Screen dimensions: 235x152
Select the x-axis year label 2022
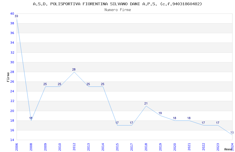click(204, 147)
